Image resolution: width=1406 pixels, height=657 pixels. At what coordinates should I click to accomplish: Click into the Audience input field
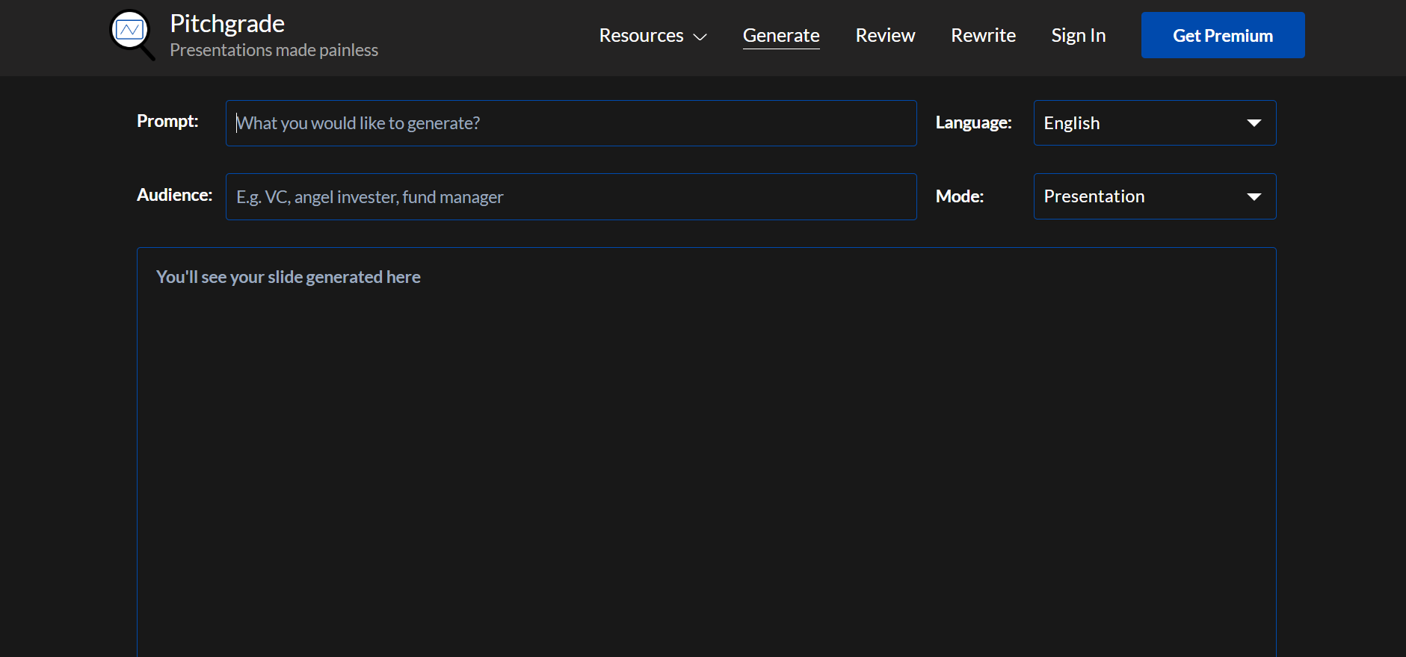[x=571, y=197]
